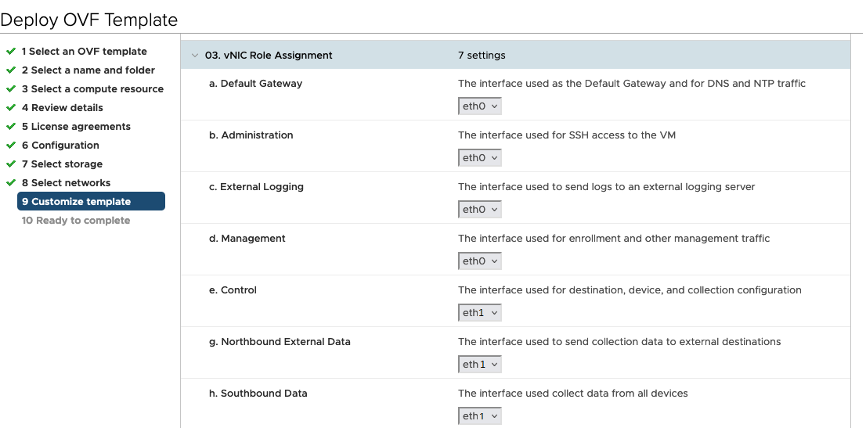Screen dimensions: 866x428
Task: Click the green checkmark beside Select an OVF template
Action: [10, 52]
